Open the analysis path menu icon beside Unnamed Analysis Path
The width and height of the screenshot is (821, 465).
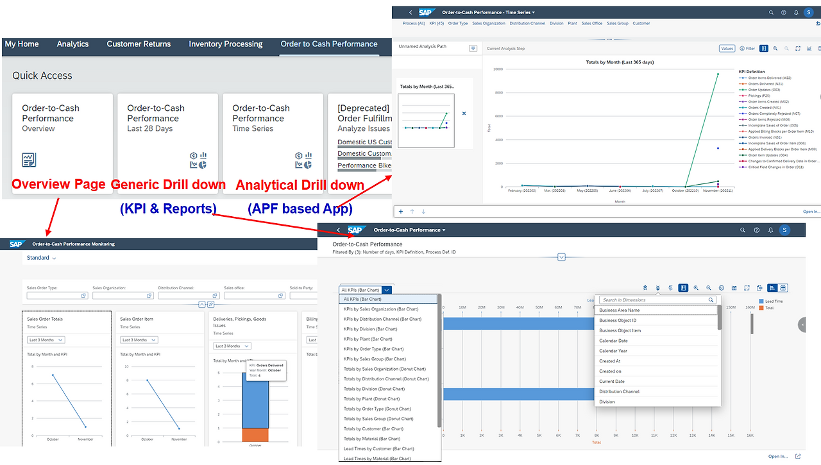[473, 48]
